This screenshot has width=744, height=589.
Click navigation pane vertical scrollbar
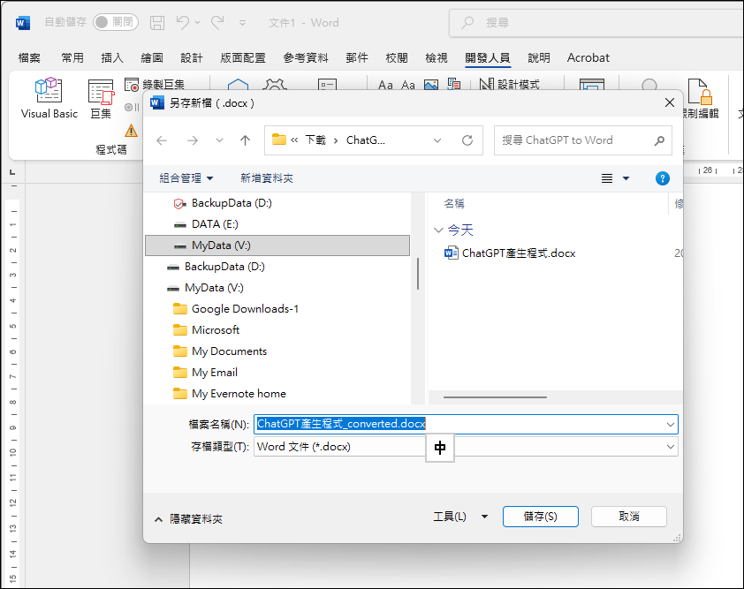click(418, 274)
